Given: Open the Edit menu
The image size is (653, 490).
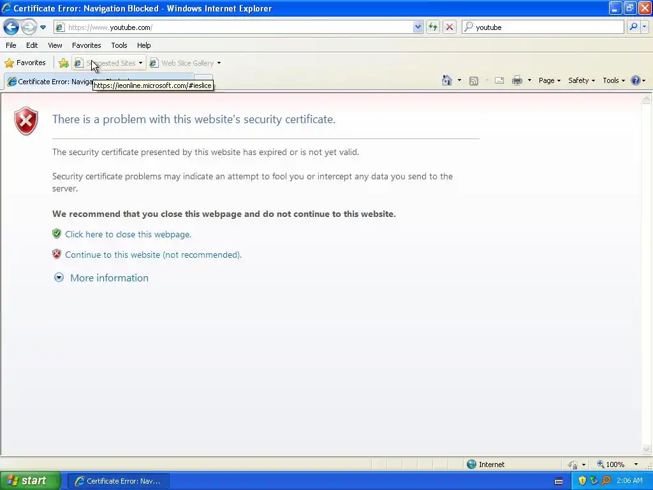Looking at the screenshot, I should click(x=32, y=45).
